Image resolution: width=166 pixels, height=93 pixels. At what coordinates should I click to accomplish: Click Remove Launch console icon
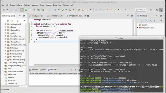point(75,69)
